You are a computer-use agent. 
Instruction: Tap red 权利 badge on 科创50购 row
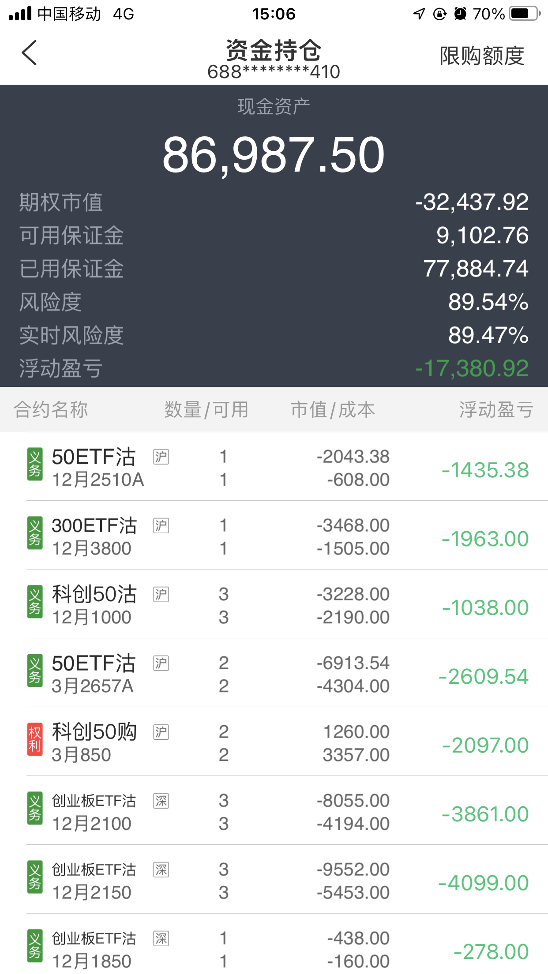[35, 739]
